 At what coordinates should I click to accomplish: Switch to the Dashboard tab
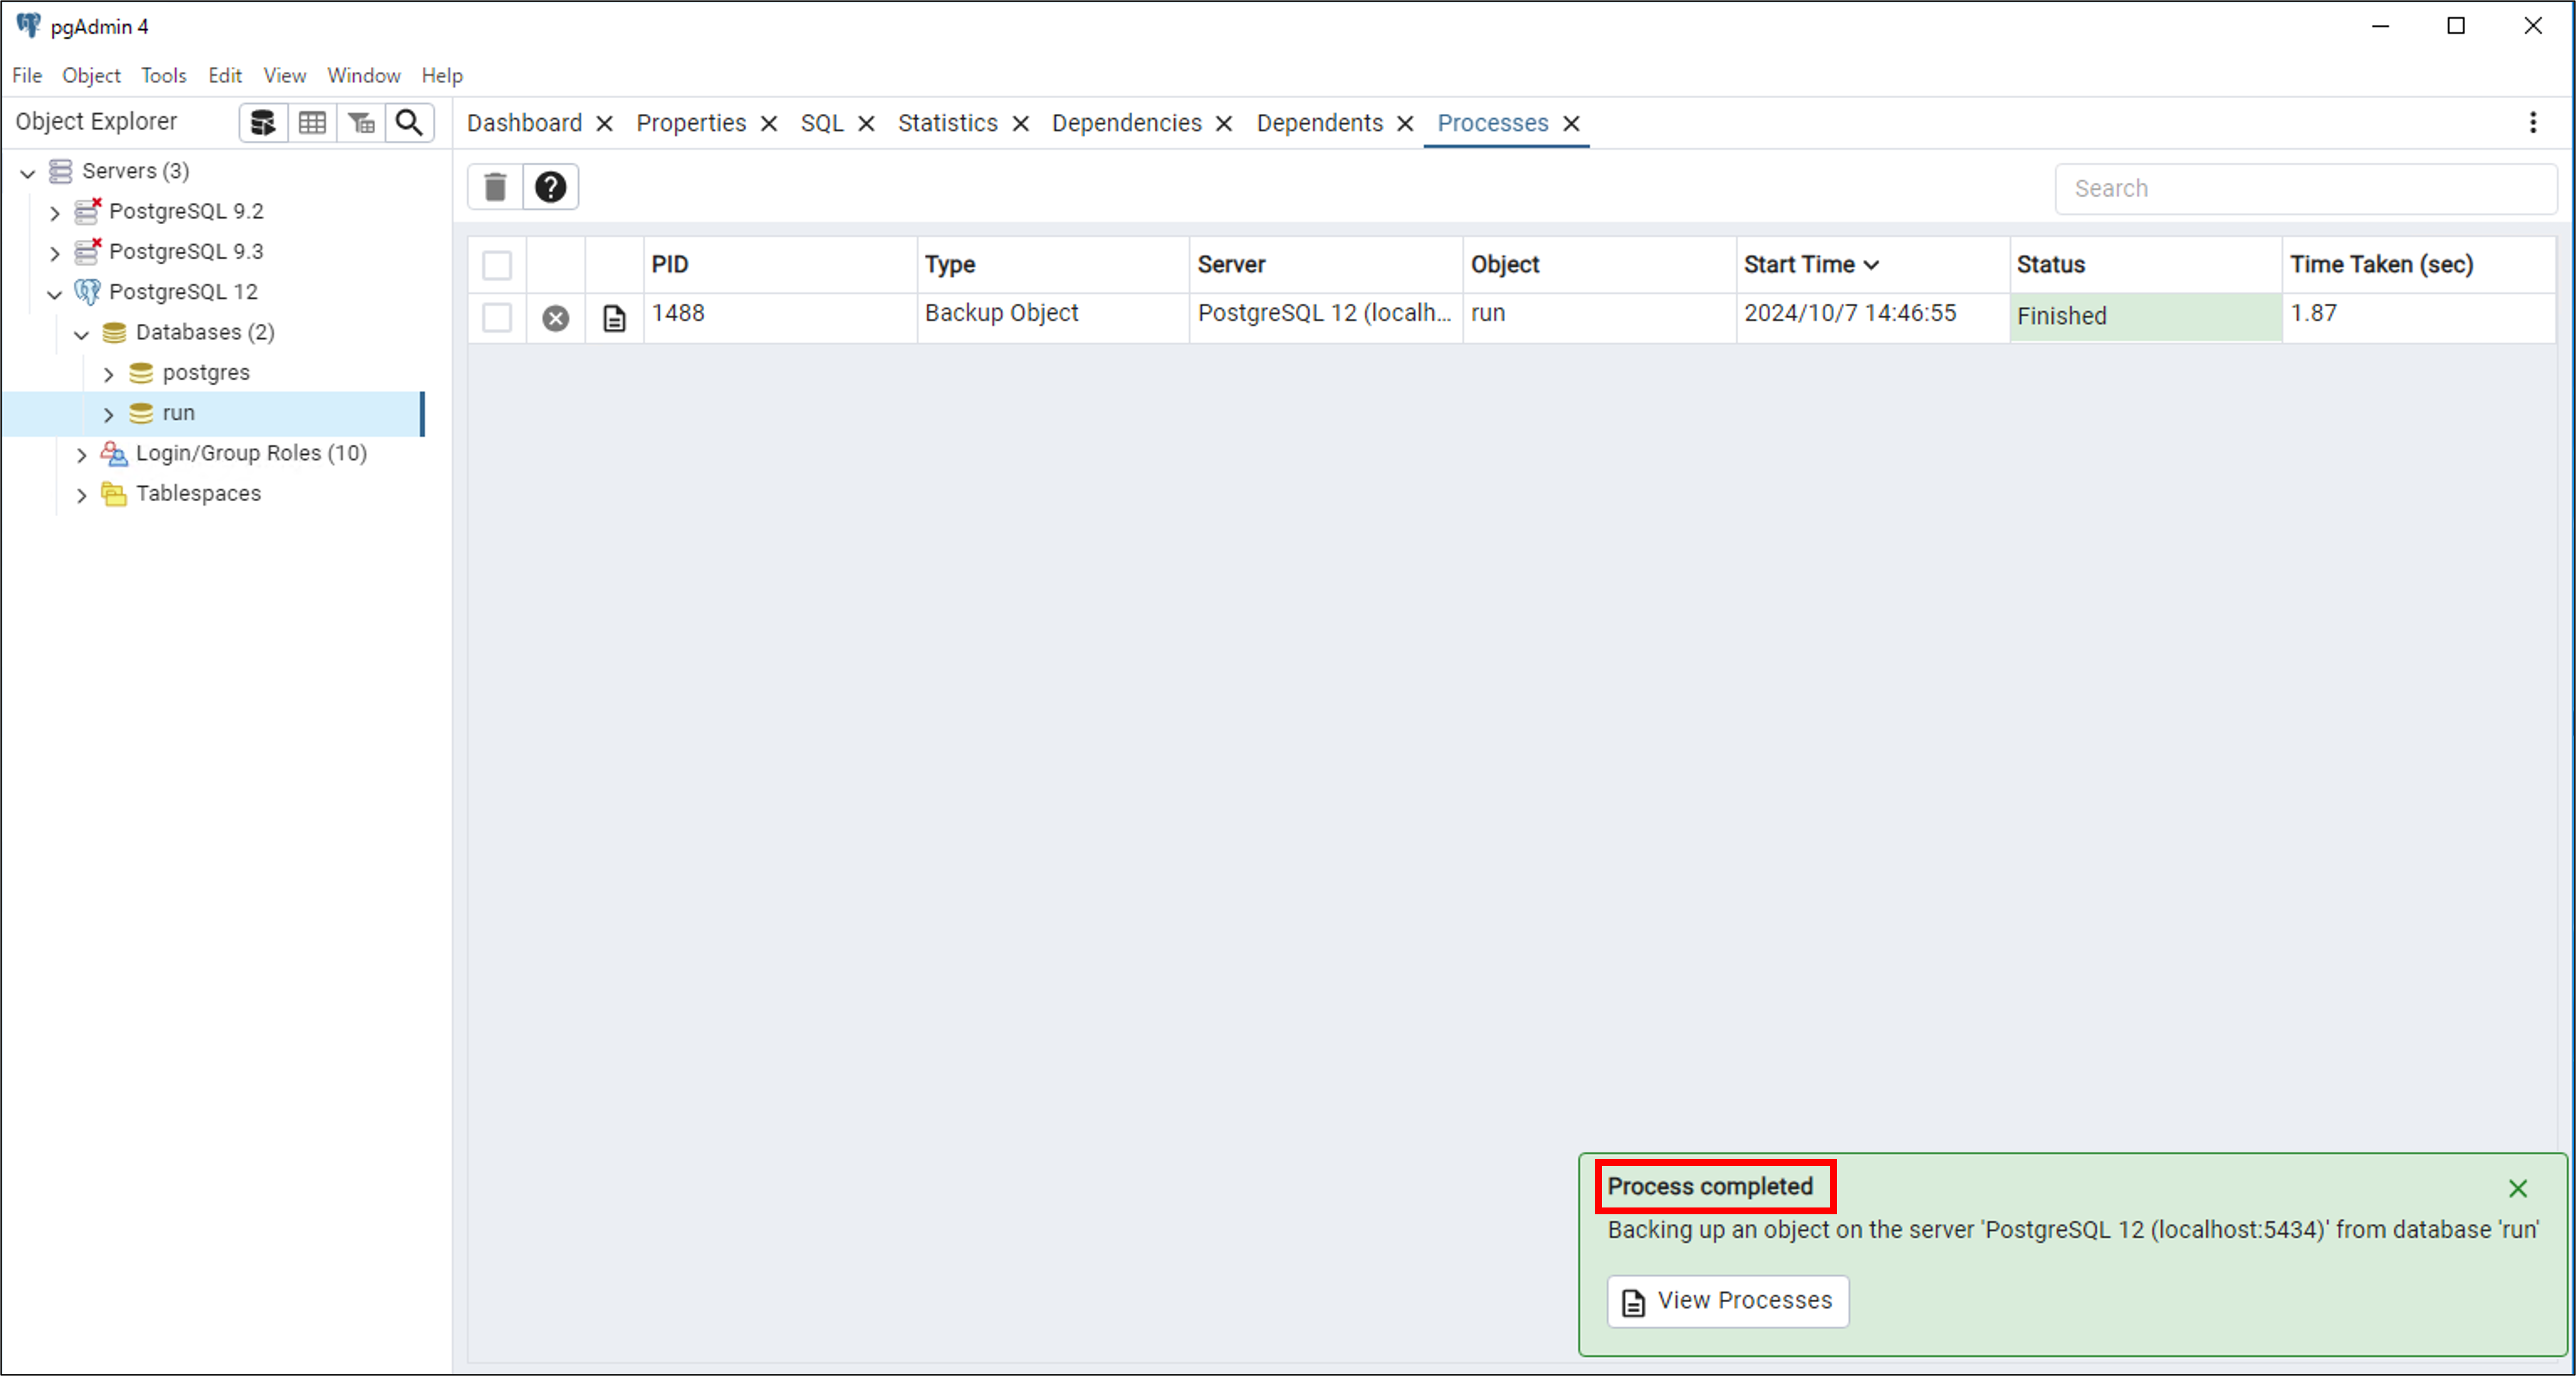click(x=524, y=123)
